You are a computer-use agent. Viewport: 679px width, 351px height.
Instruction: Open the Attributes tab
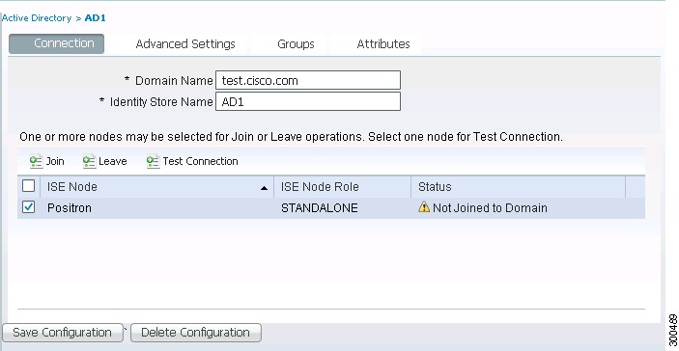[x=383, y=44]
